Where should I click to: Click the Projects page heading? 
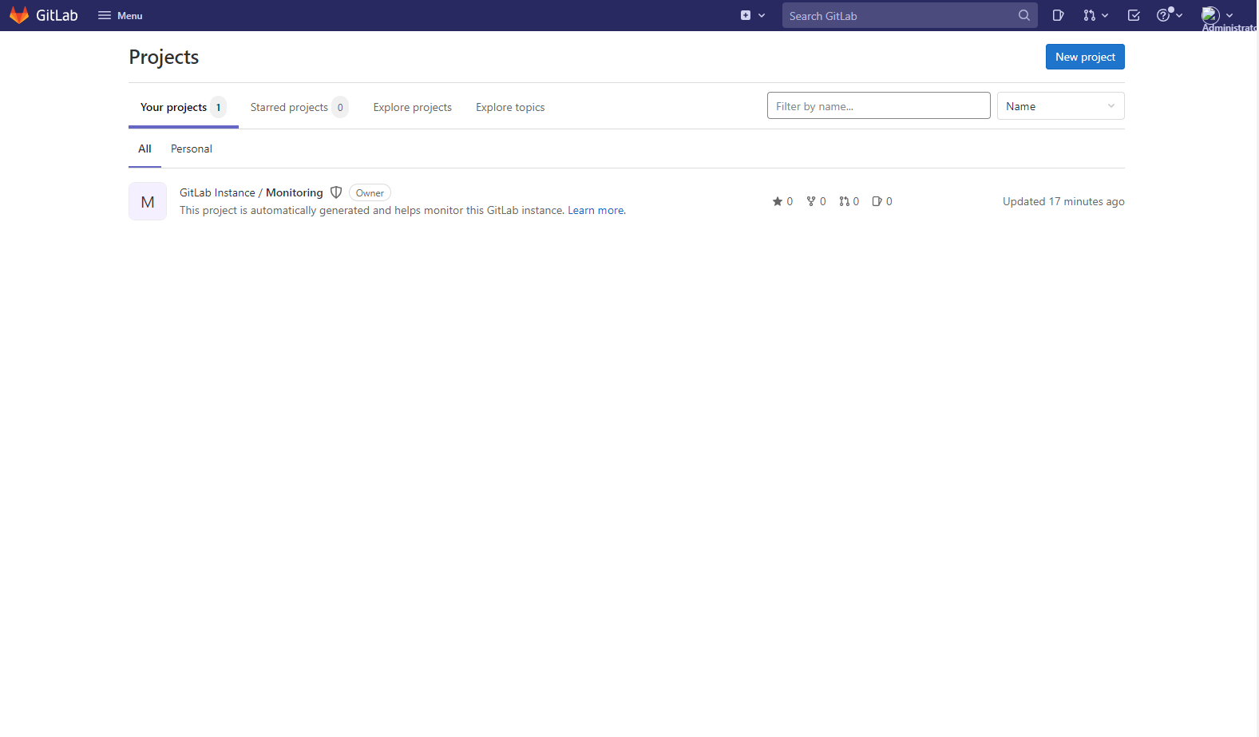(164, 57)
